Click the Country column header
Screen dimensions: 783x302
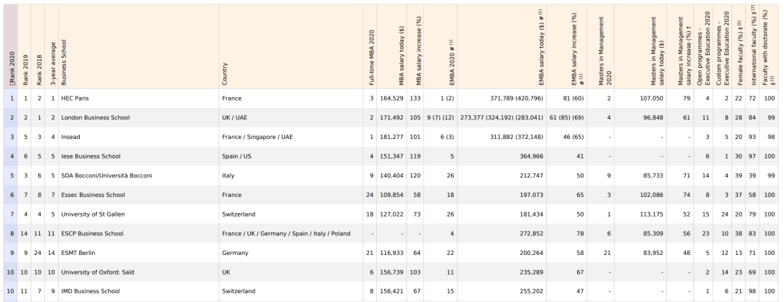coord(291,47)
